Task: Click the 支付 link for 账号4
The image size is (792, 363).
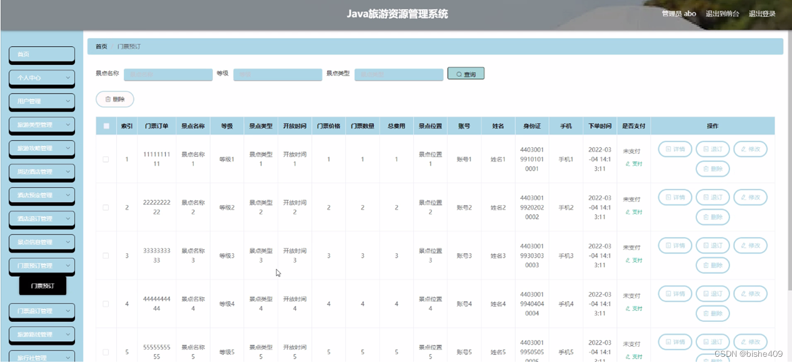Action: (634, 309)
